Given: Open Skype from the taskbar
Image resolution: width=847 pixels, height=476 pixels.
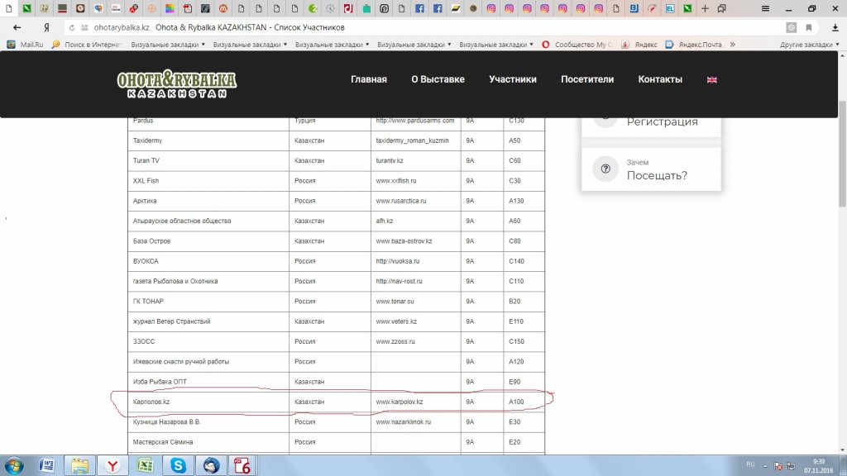Looking at the screenshot, I should click(x=178, y=466).
